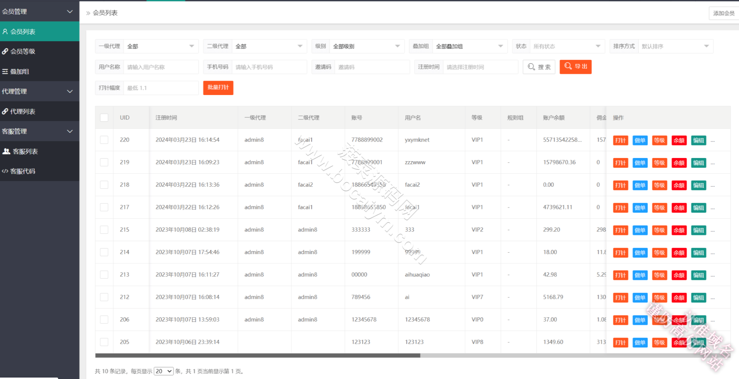Click the 注册时间 date field
This screenshot has height=379, width=739.
480,67
